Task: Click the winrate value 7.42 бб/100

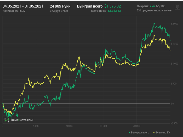Action: point(157,6)
